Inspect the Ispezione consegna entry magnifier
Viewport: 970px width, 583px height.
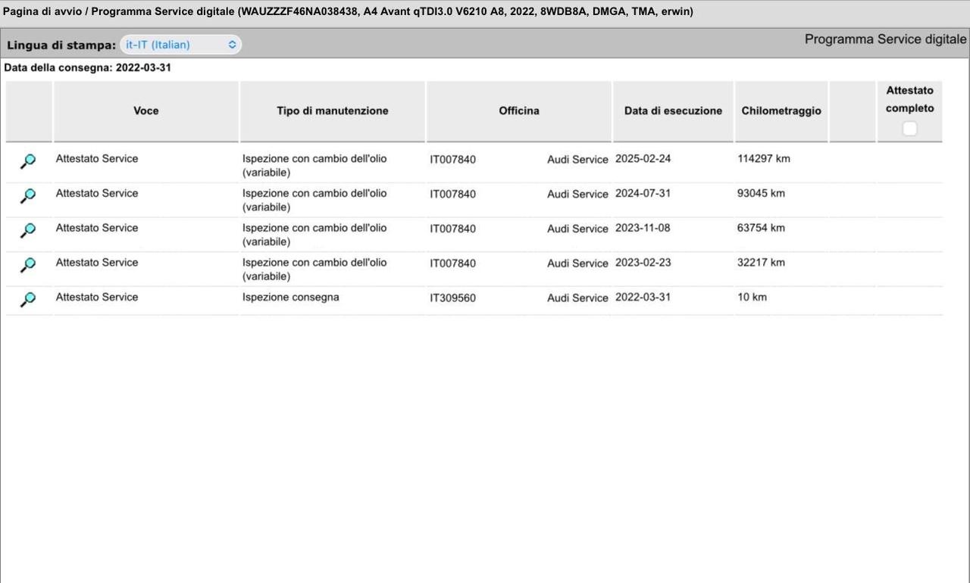pyautogui.click(x=28, y=300)
